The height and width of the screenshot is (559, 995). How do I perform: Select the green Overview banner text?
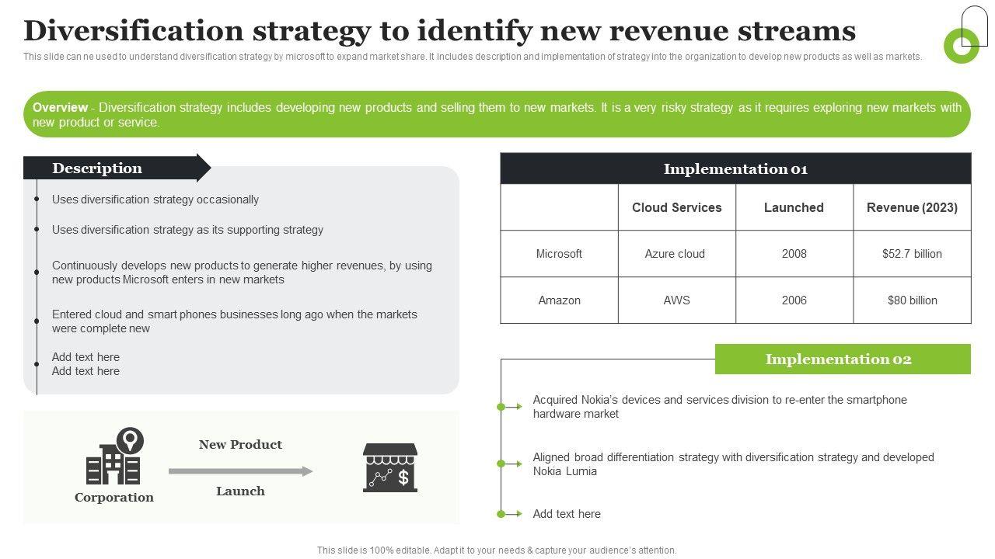click(497, 115)
